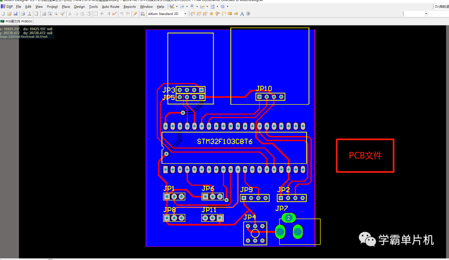Open the Reports menu
The height and width of the screenshot is (260, 449).
129,7
